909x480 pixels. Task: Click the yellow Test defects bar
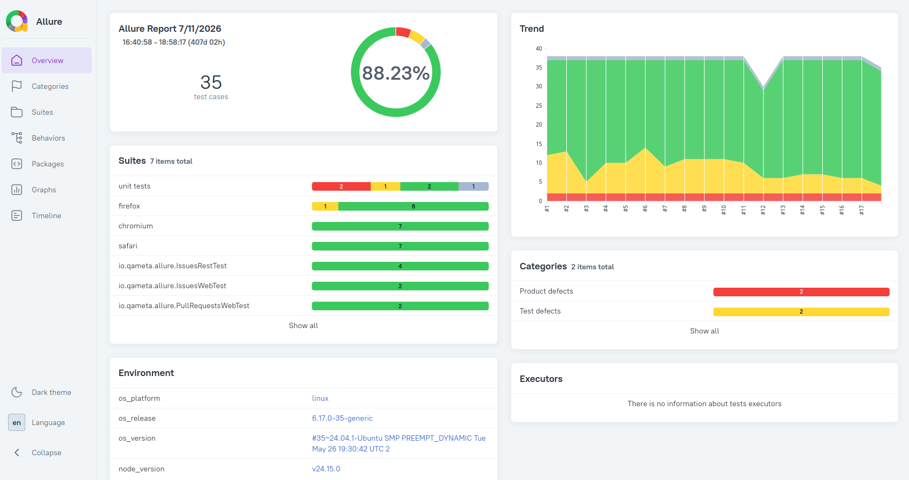(801, 311)
